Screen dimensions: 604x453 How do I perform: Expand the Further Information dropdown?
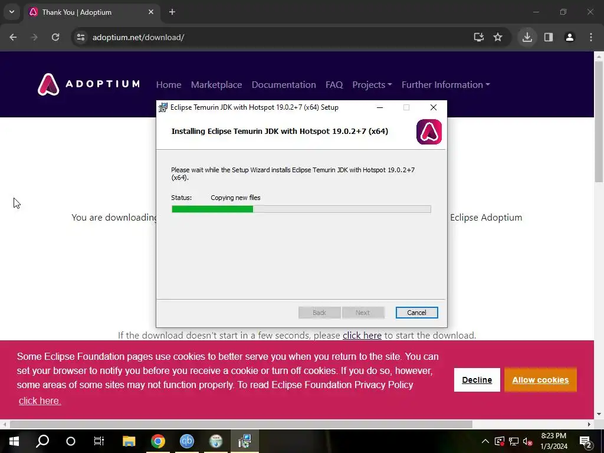(x=446, y=85)
